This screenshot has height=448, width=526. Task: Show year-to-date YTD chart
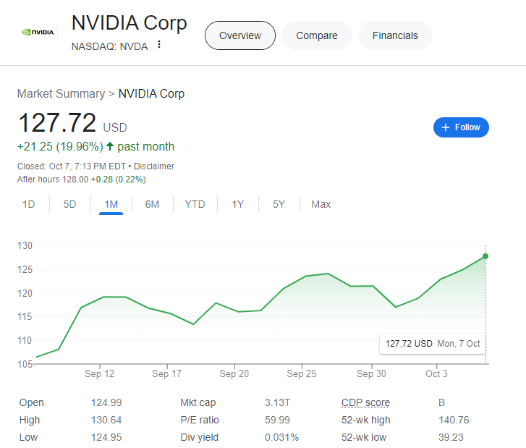195,204
